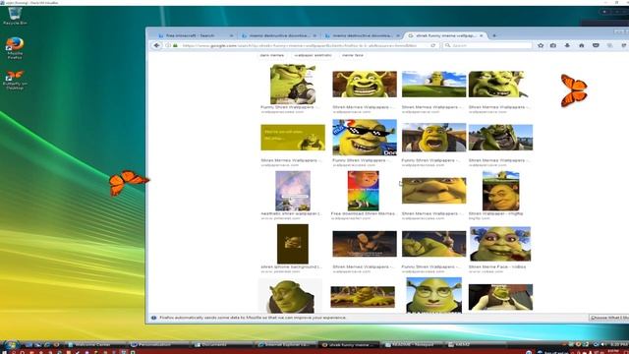Go to the home page via the house icon

(581, 46)
